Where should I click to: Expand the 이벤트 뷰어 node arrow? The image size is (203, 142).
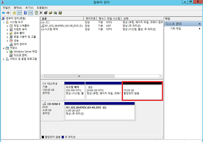tap(7, 30)
